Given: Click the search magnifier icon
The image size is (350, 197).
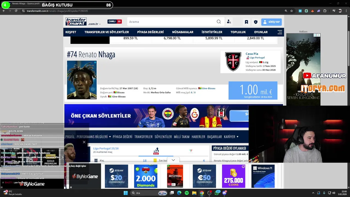Looking at the screenshot, I should [219, 22].
